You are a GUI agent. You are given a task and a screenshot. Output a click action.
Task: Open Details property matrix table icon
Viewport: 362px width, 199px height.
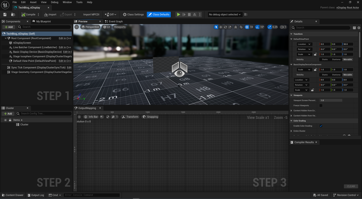point(354,27)
